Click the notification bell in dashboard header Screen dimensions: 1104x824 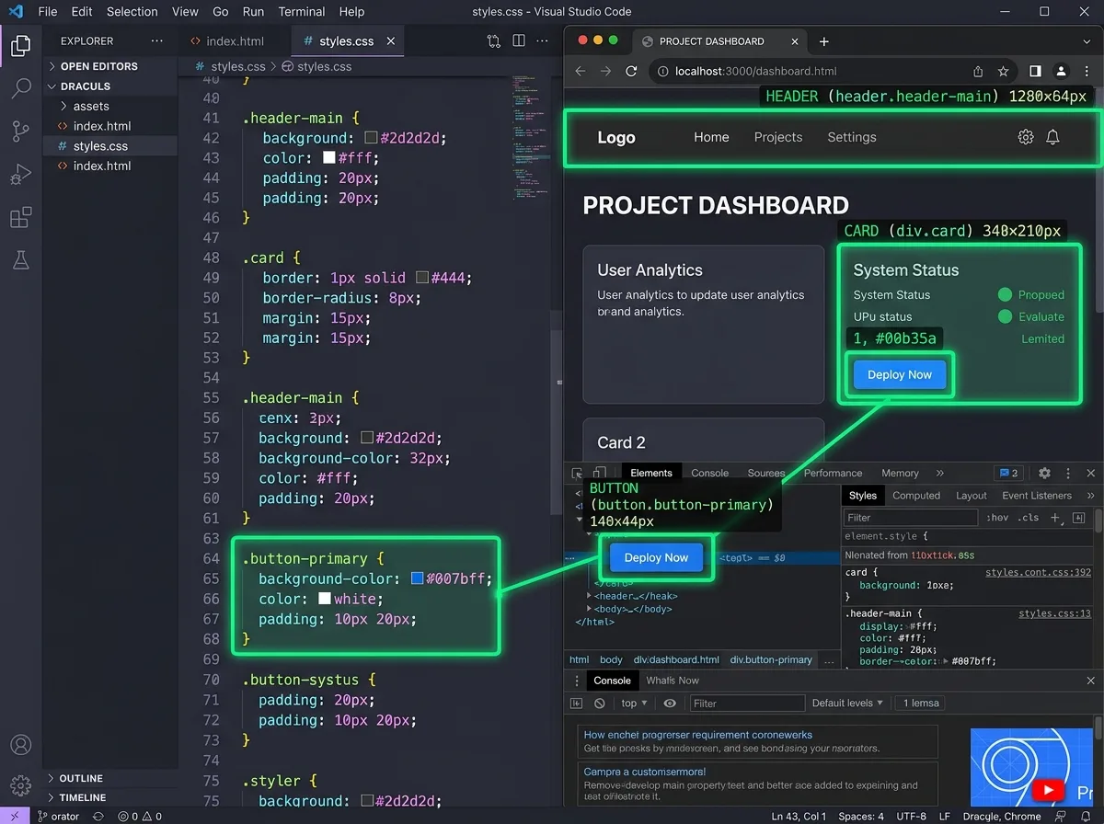pyautogui.click(x=1052, y=137)
